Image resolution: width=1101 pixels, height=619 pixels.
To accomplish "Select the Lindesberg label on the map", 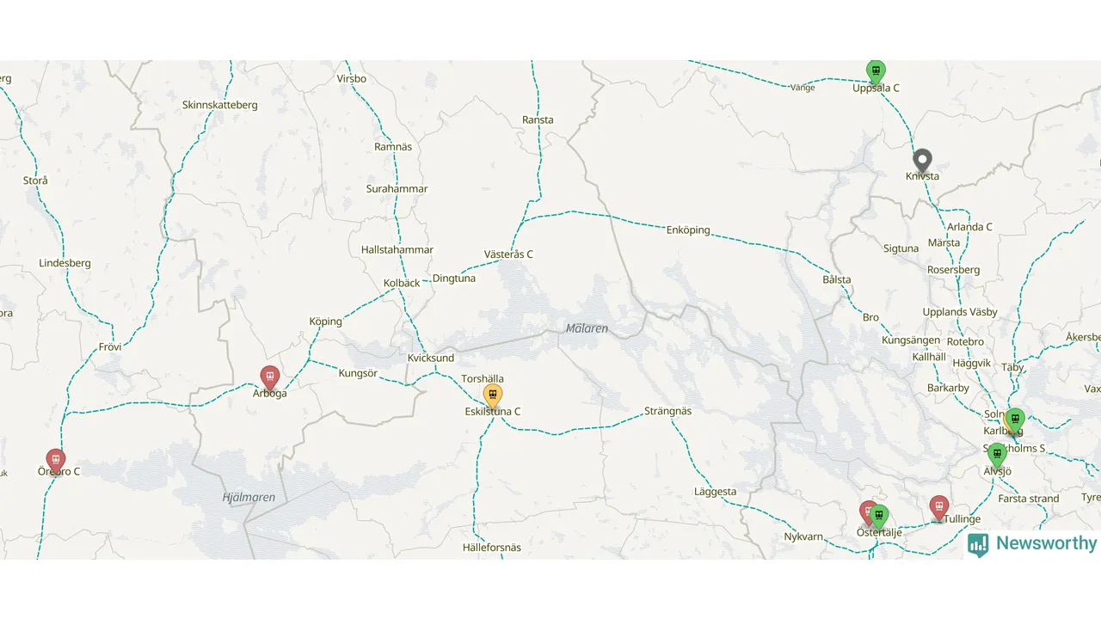I will [65, 263].
